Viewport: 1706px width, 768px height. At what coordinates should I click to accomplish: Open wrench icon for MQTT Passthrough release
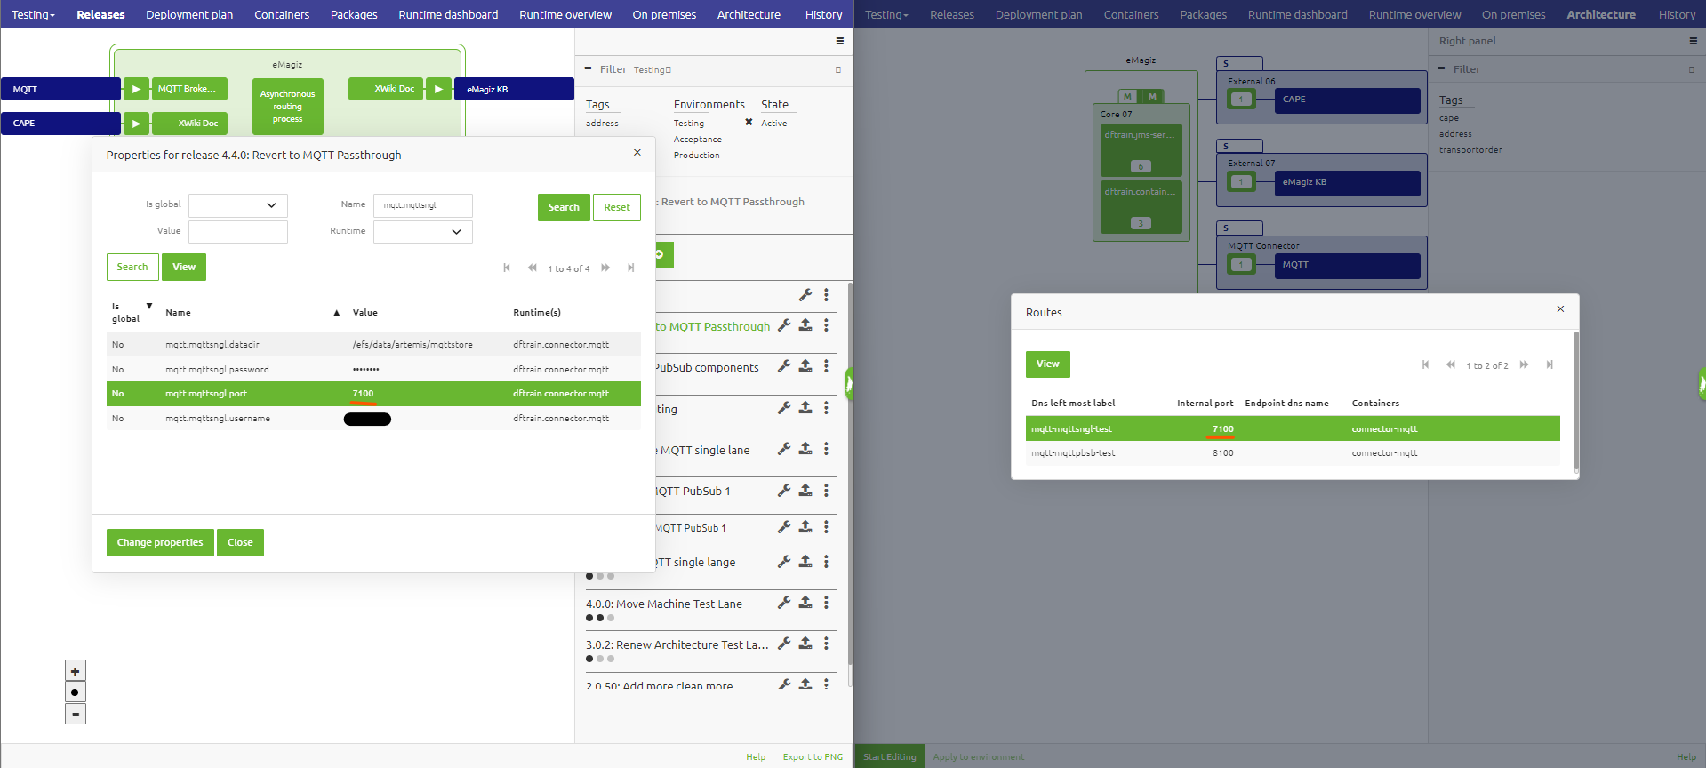784,325
